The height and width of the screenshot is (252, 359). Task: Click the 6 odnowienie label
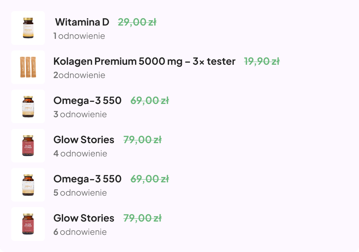[x=80, y=232]
